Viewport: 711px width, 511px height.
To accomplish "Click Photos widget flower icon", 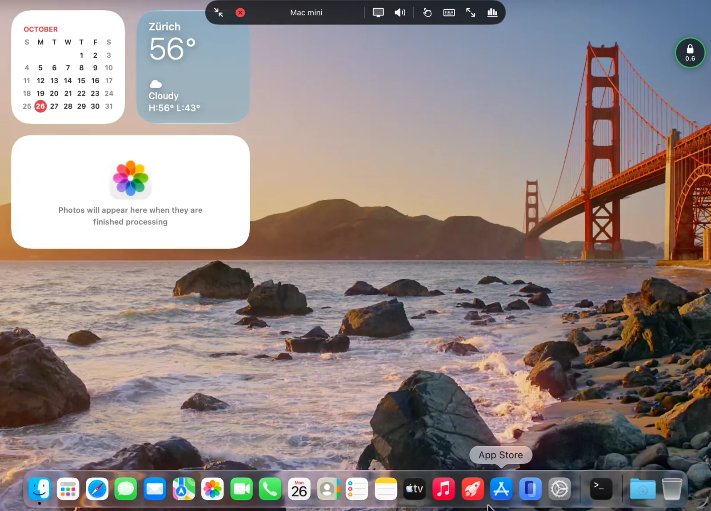I will pos(130,178).
